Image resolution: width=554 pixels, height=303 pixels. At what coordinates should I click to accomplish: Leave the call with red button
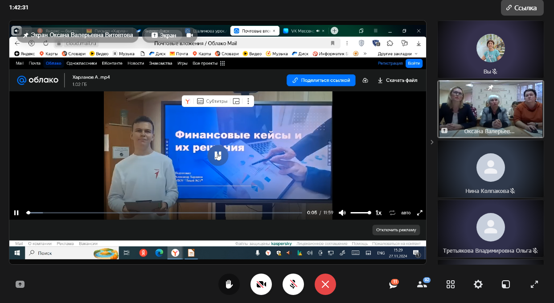(x=325, y=284)
